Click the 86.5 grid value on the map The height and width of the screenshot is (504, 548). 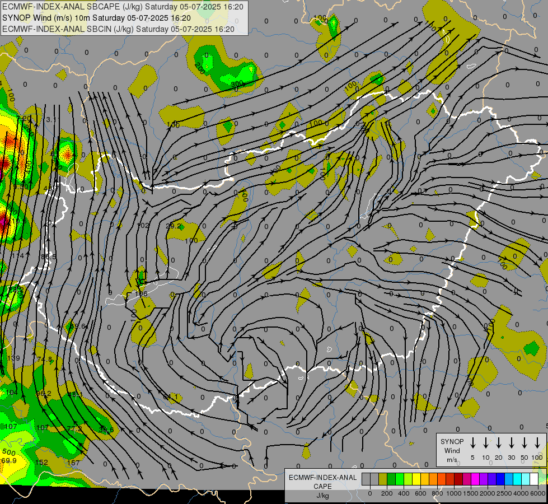(x=49, y=256)
